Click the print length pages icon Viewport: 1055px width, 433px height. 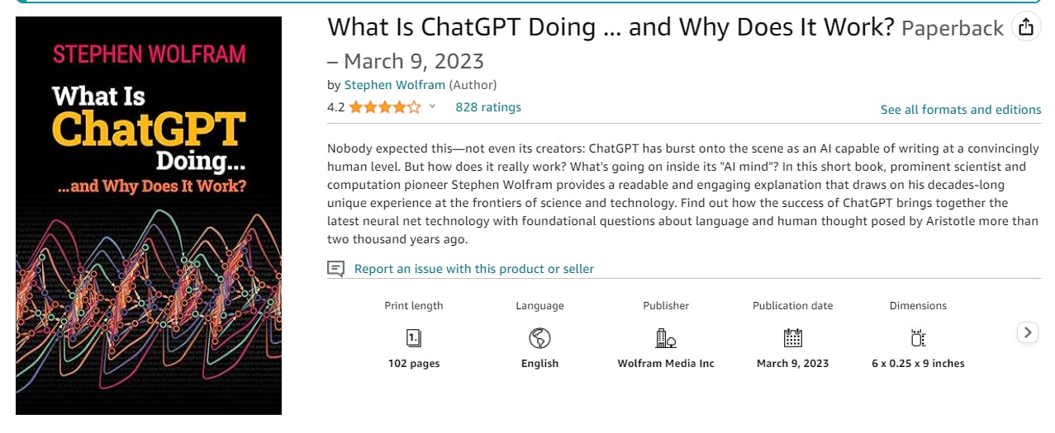414,337
